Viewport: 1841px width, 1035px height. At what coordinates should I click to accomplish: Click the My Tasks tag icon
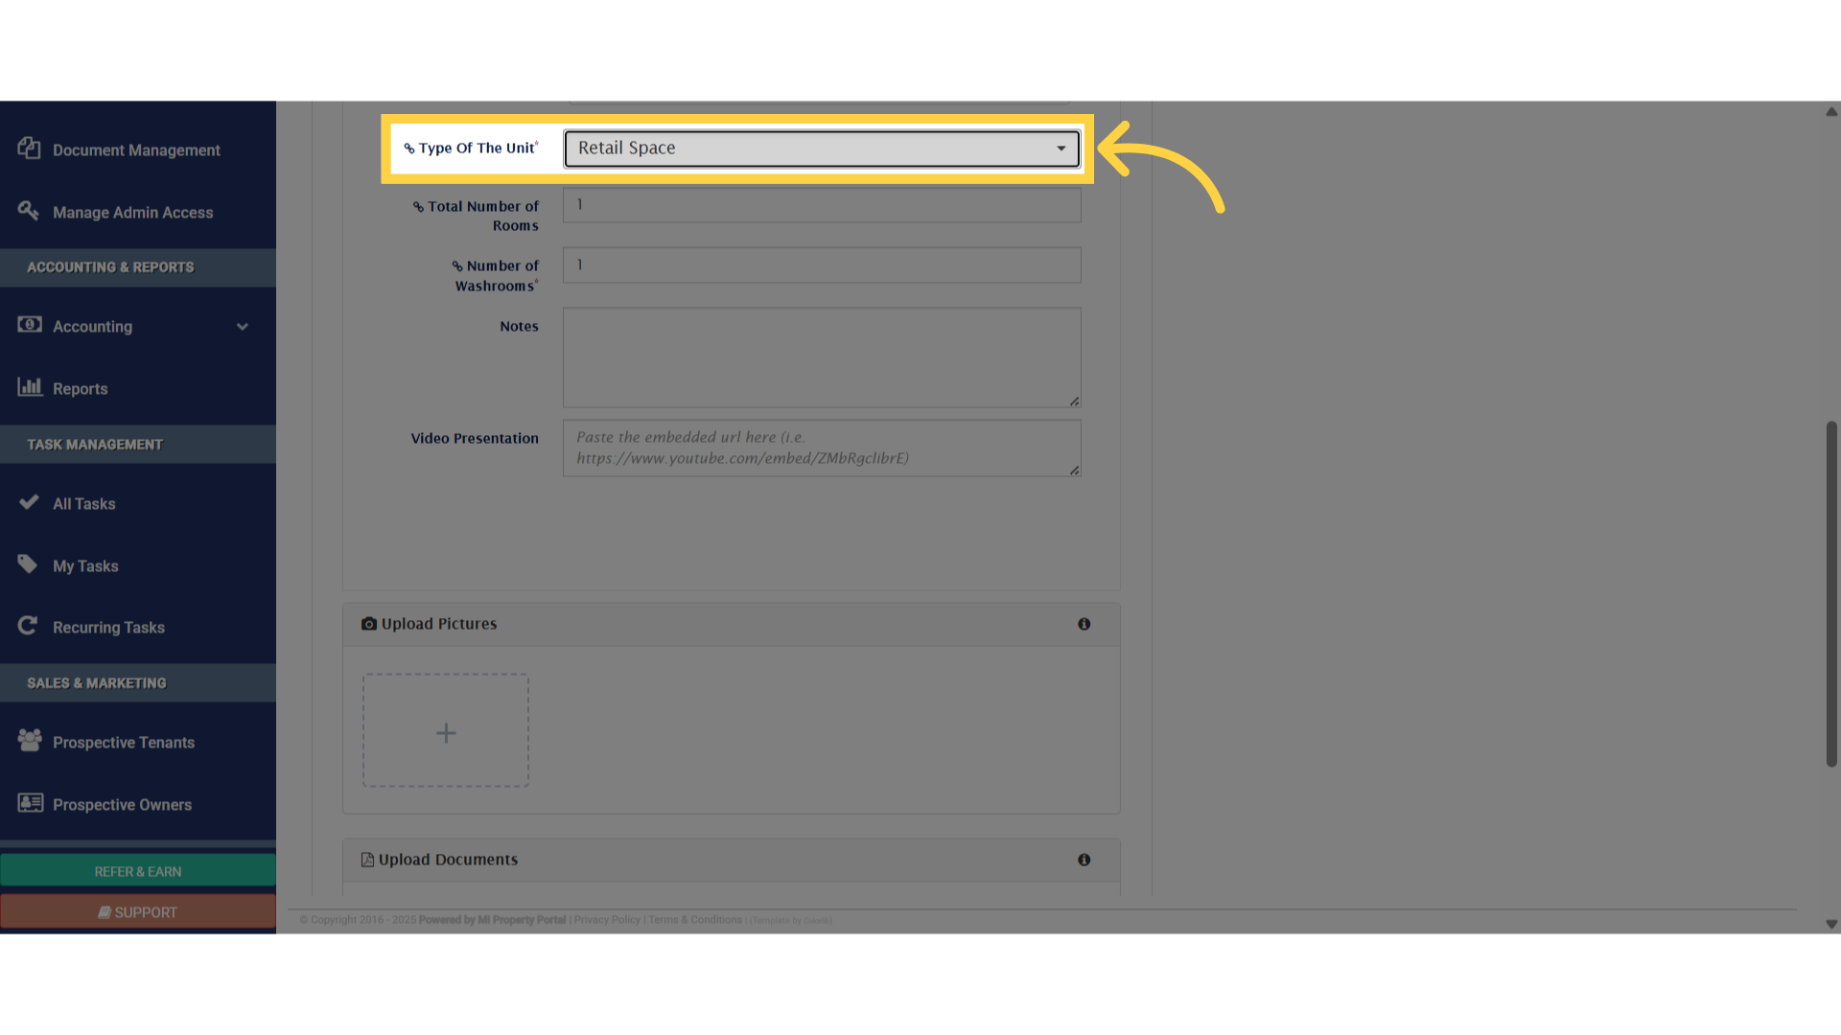coord(28,564)
